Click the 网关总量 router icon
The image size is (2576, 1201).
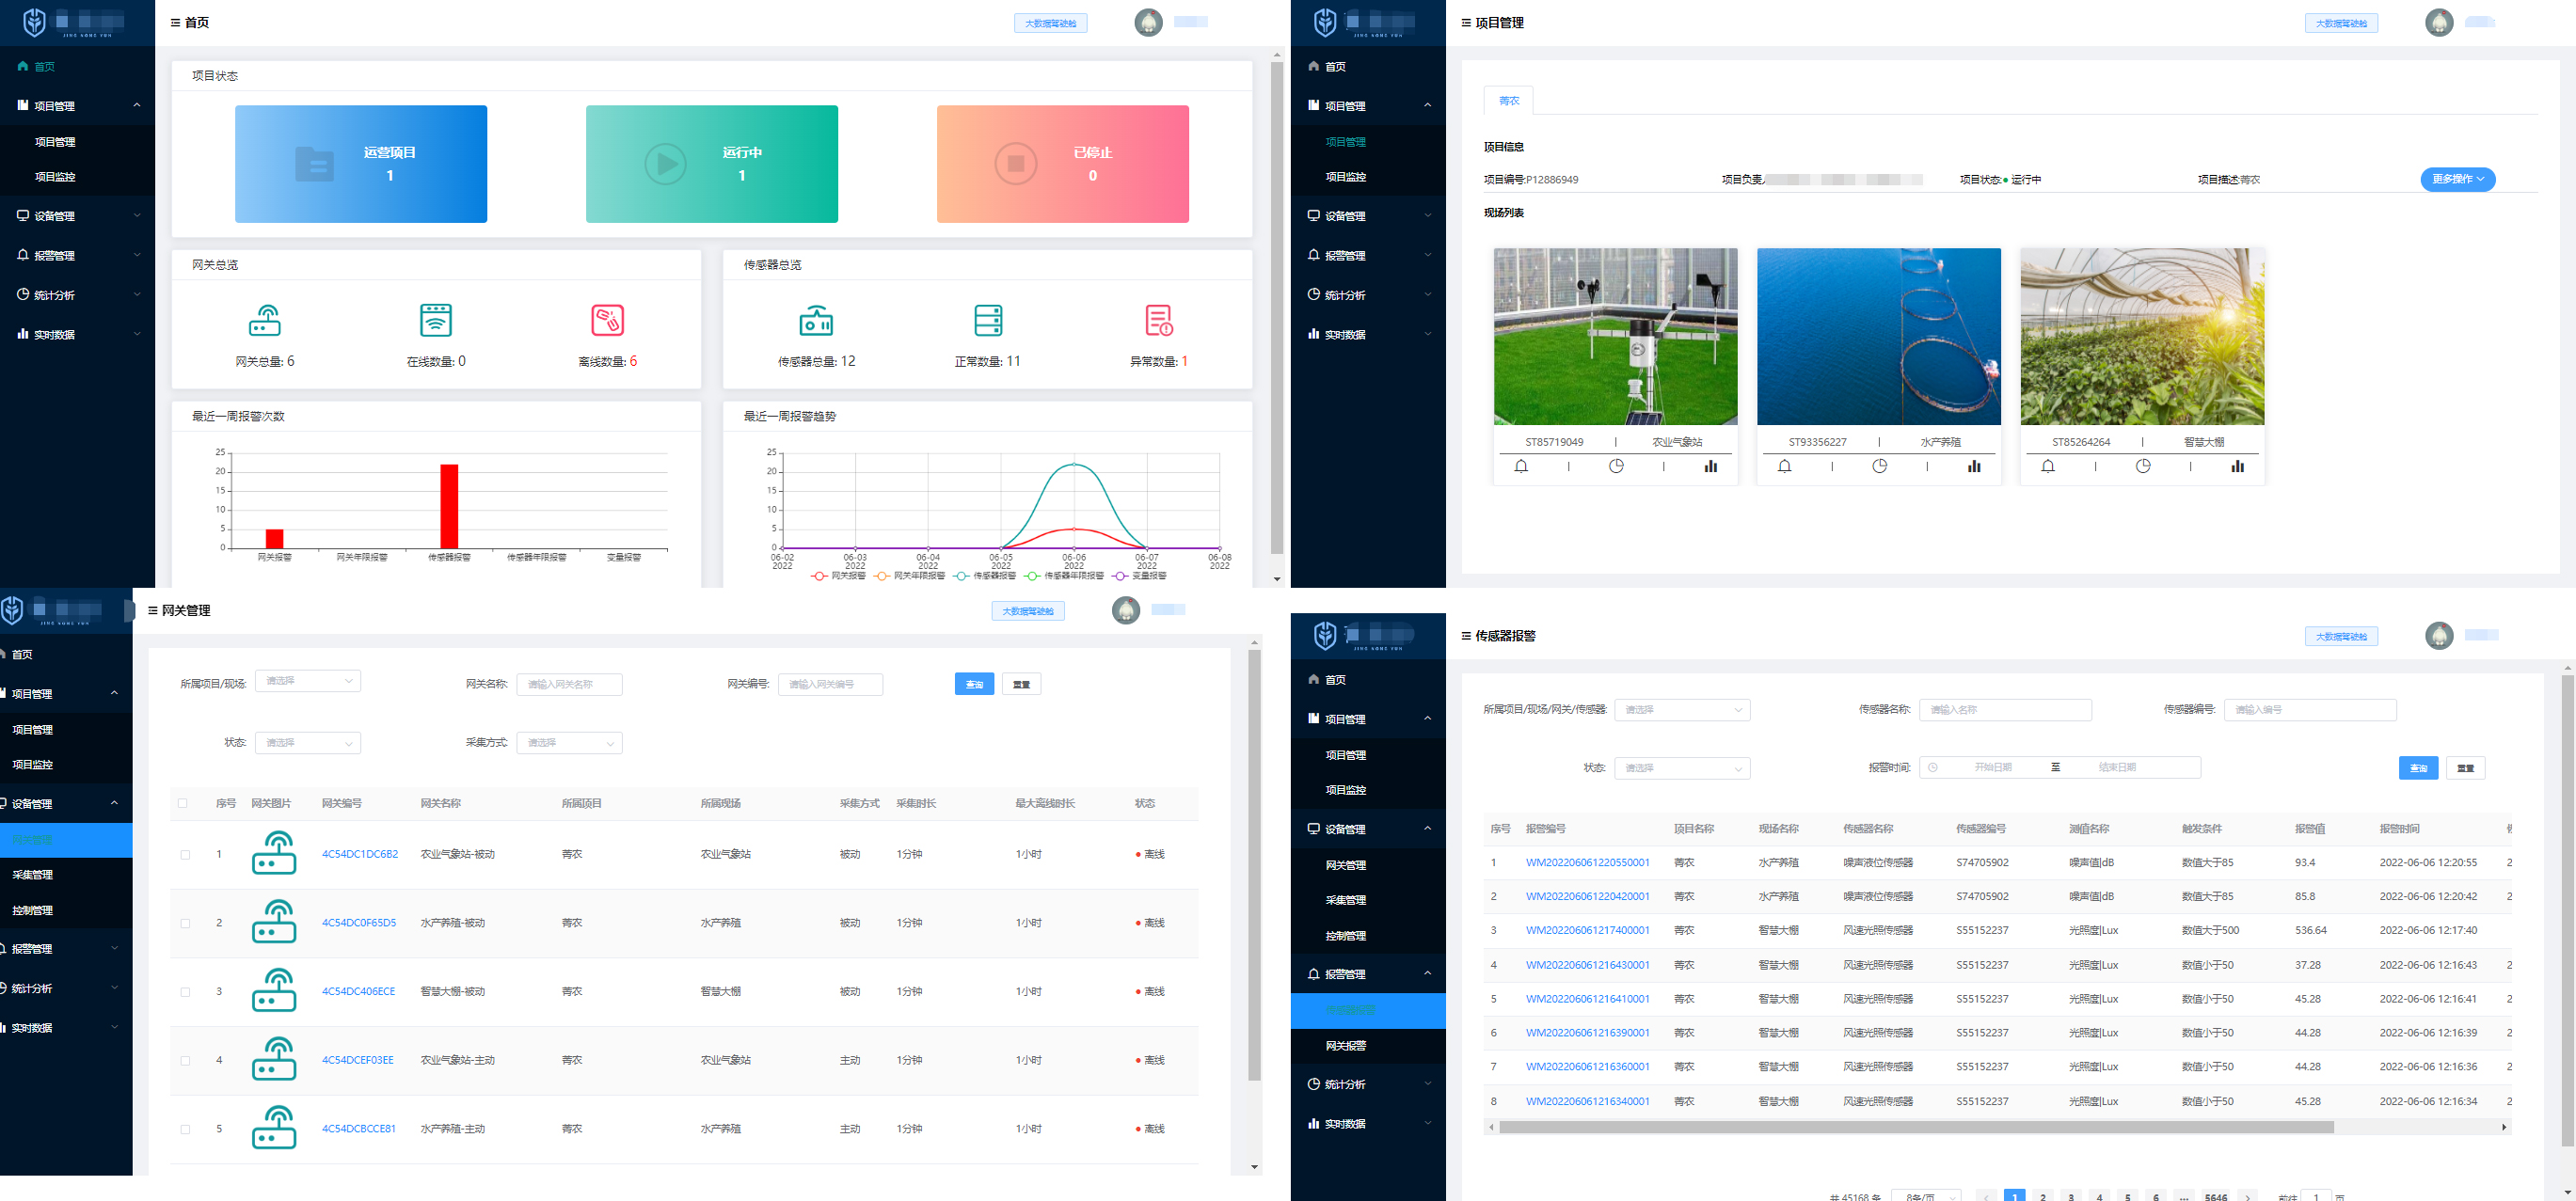(x=265, y=321)
